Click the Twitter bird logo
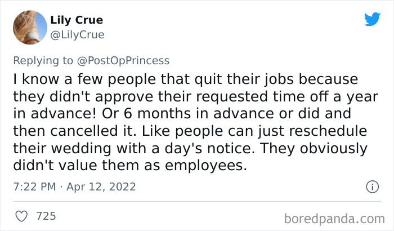 tap(372, 20)
